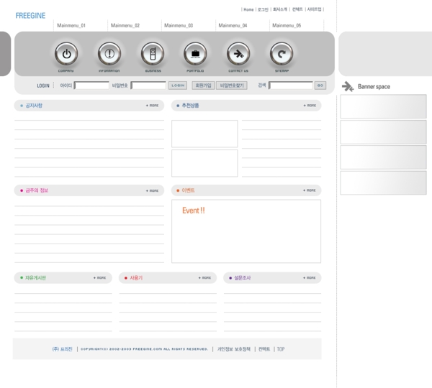The width and height of the screenshot is (432, 388).
Task: Click the Event !! banner box
Action: (246, 231)
